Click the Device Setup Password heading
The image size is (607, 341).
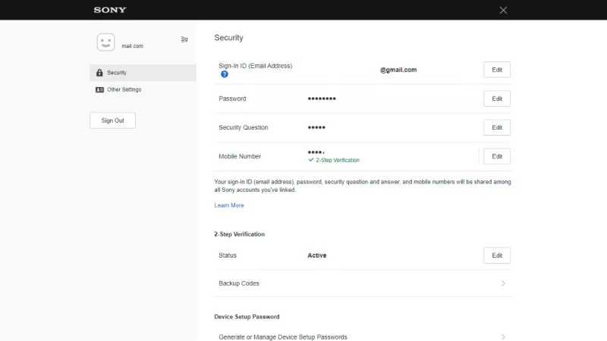247,317
